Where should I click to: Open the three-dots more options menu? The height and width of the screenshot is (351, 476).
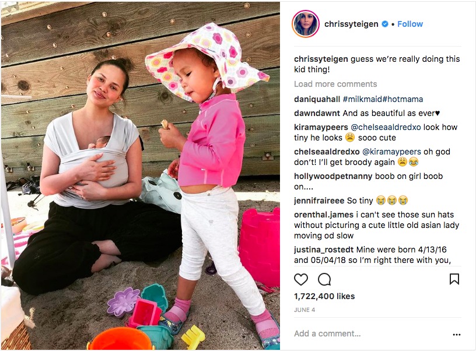[457, 335]
